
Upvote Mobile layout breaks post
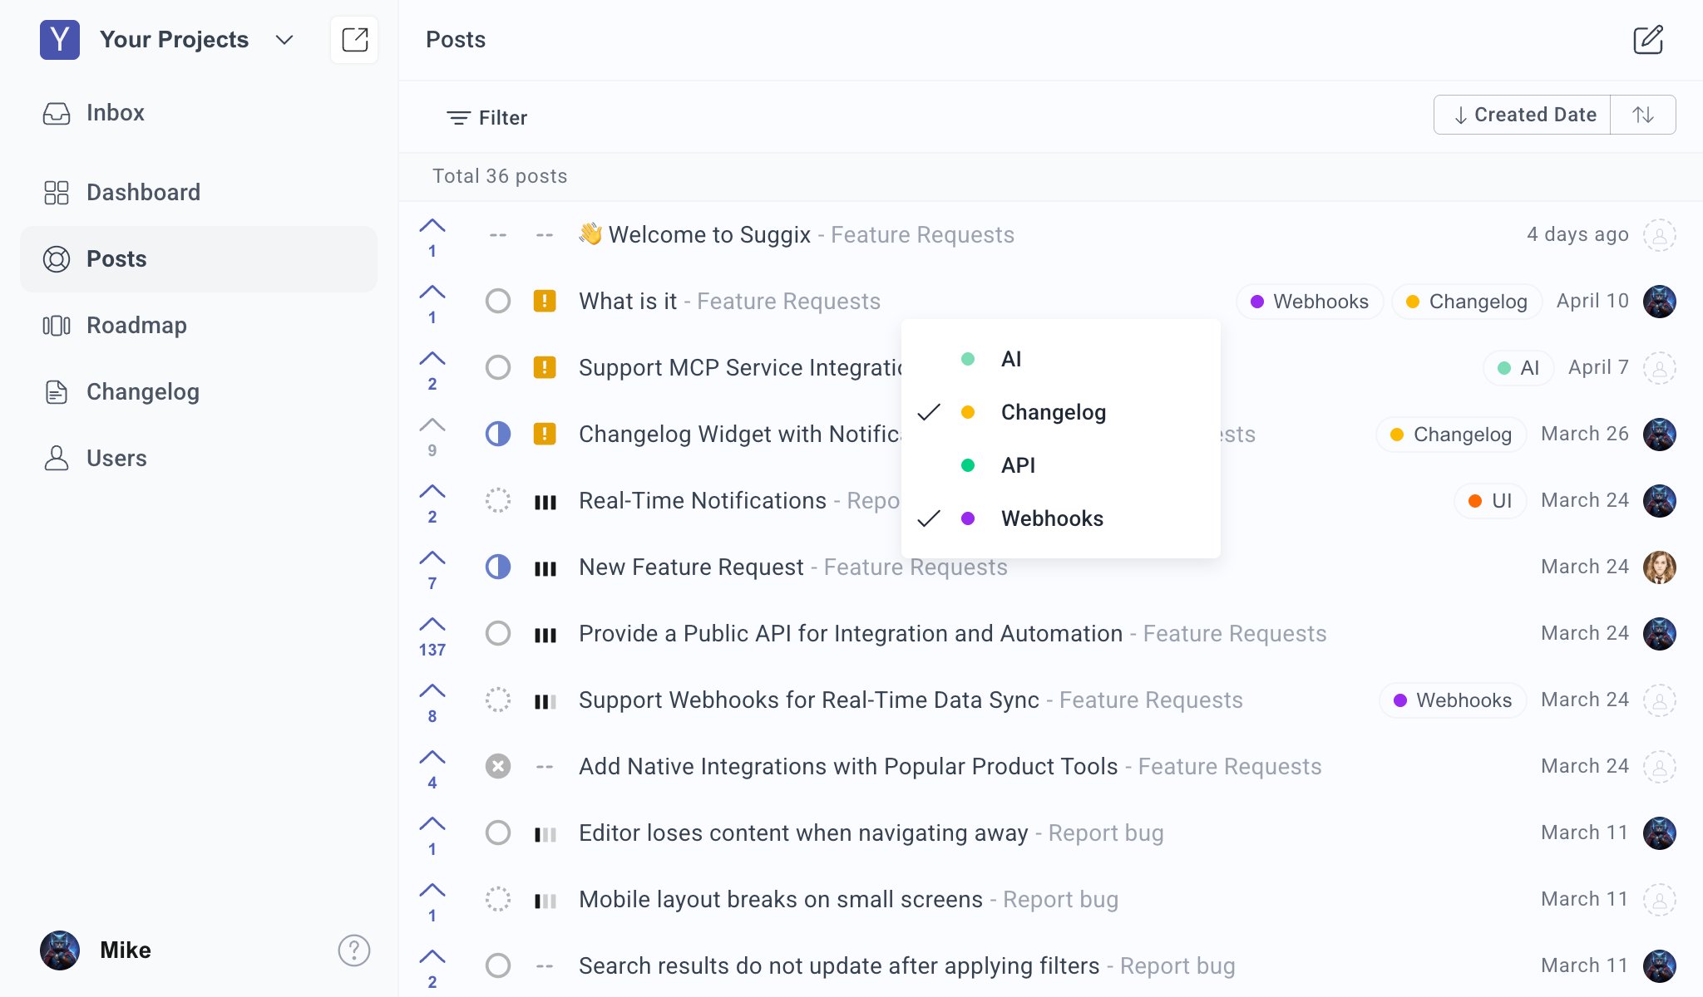click(x=432, y=901)
